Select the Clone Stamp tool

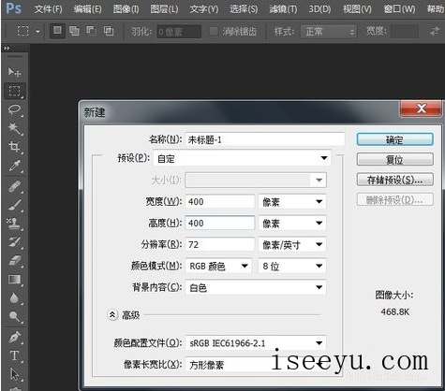click(x=14, y=224)
